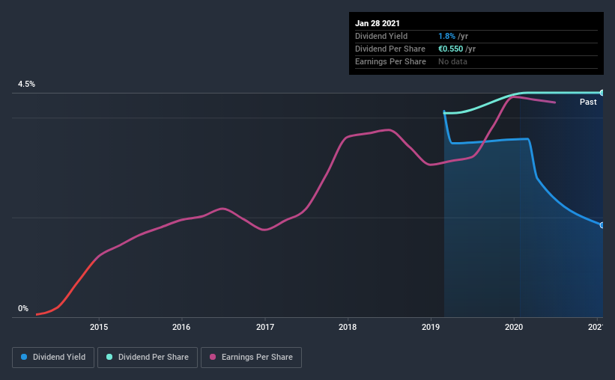Click the 2020 x-axis label
The height and width of the screenshot is (380, 615).
click(514, 327)
